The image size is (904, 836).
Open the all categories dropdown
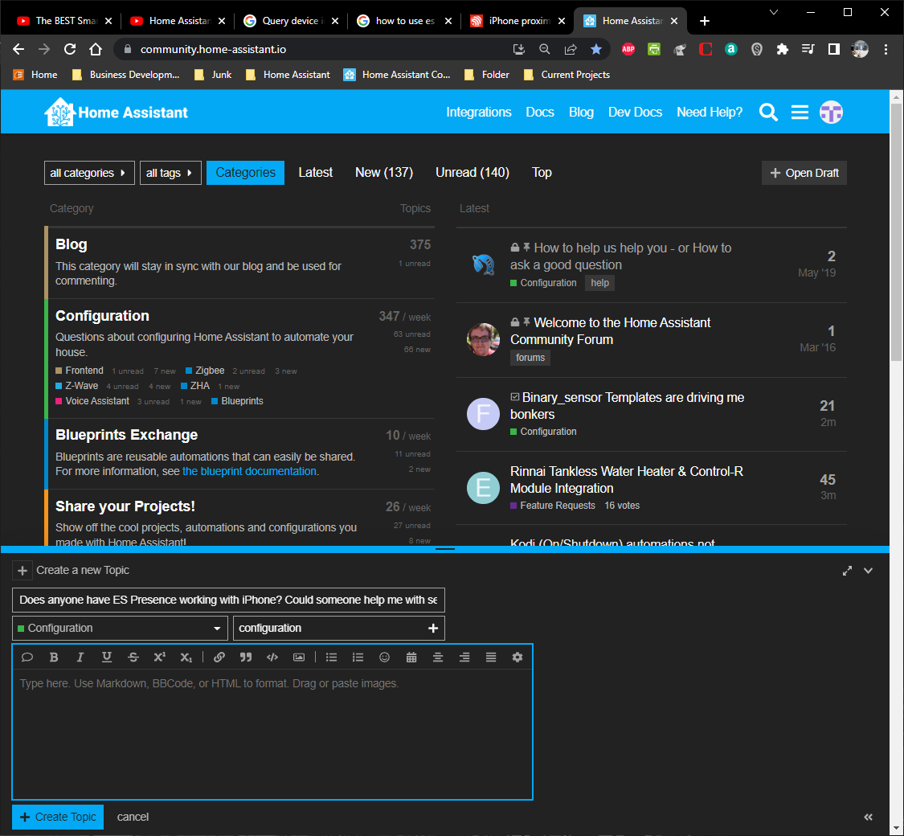tap(89, 173)
